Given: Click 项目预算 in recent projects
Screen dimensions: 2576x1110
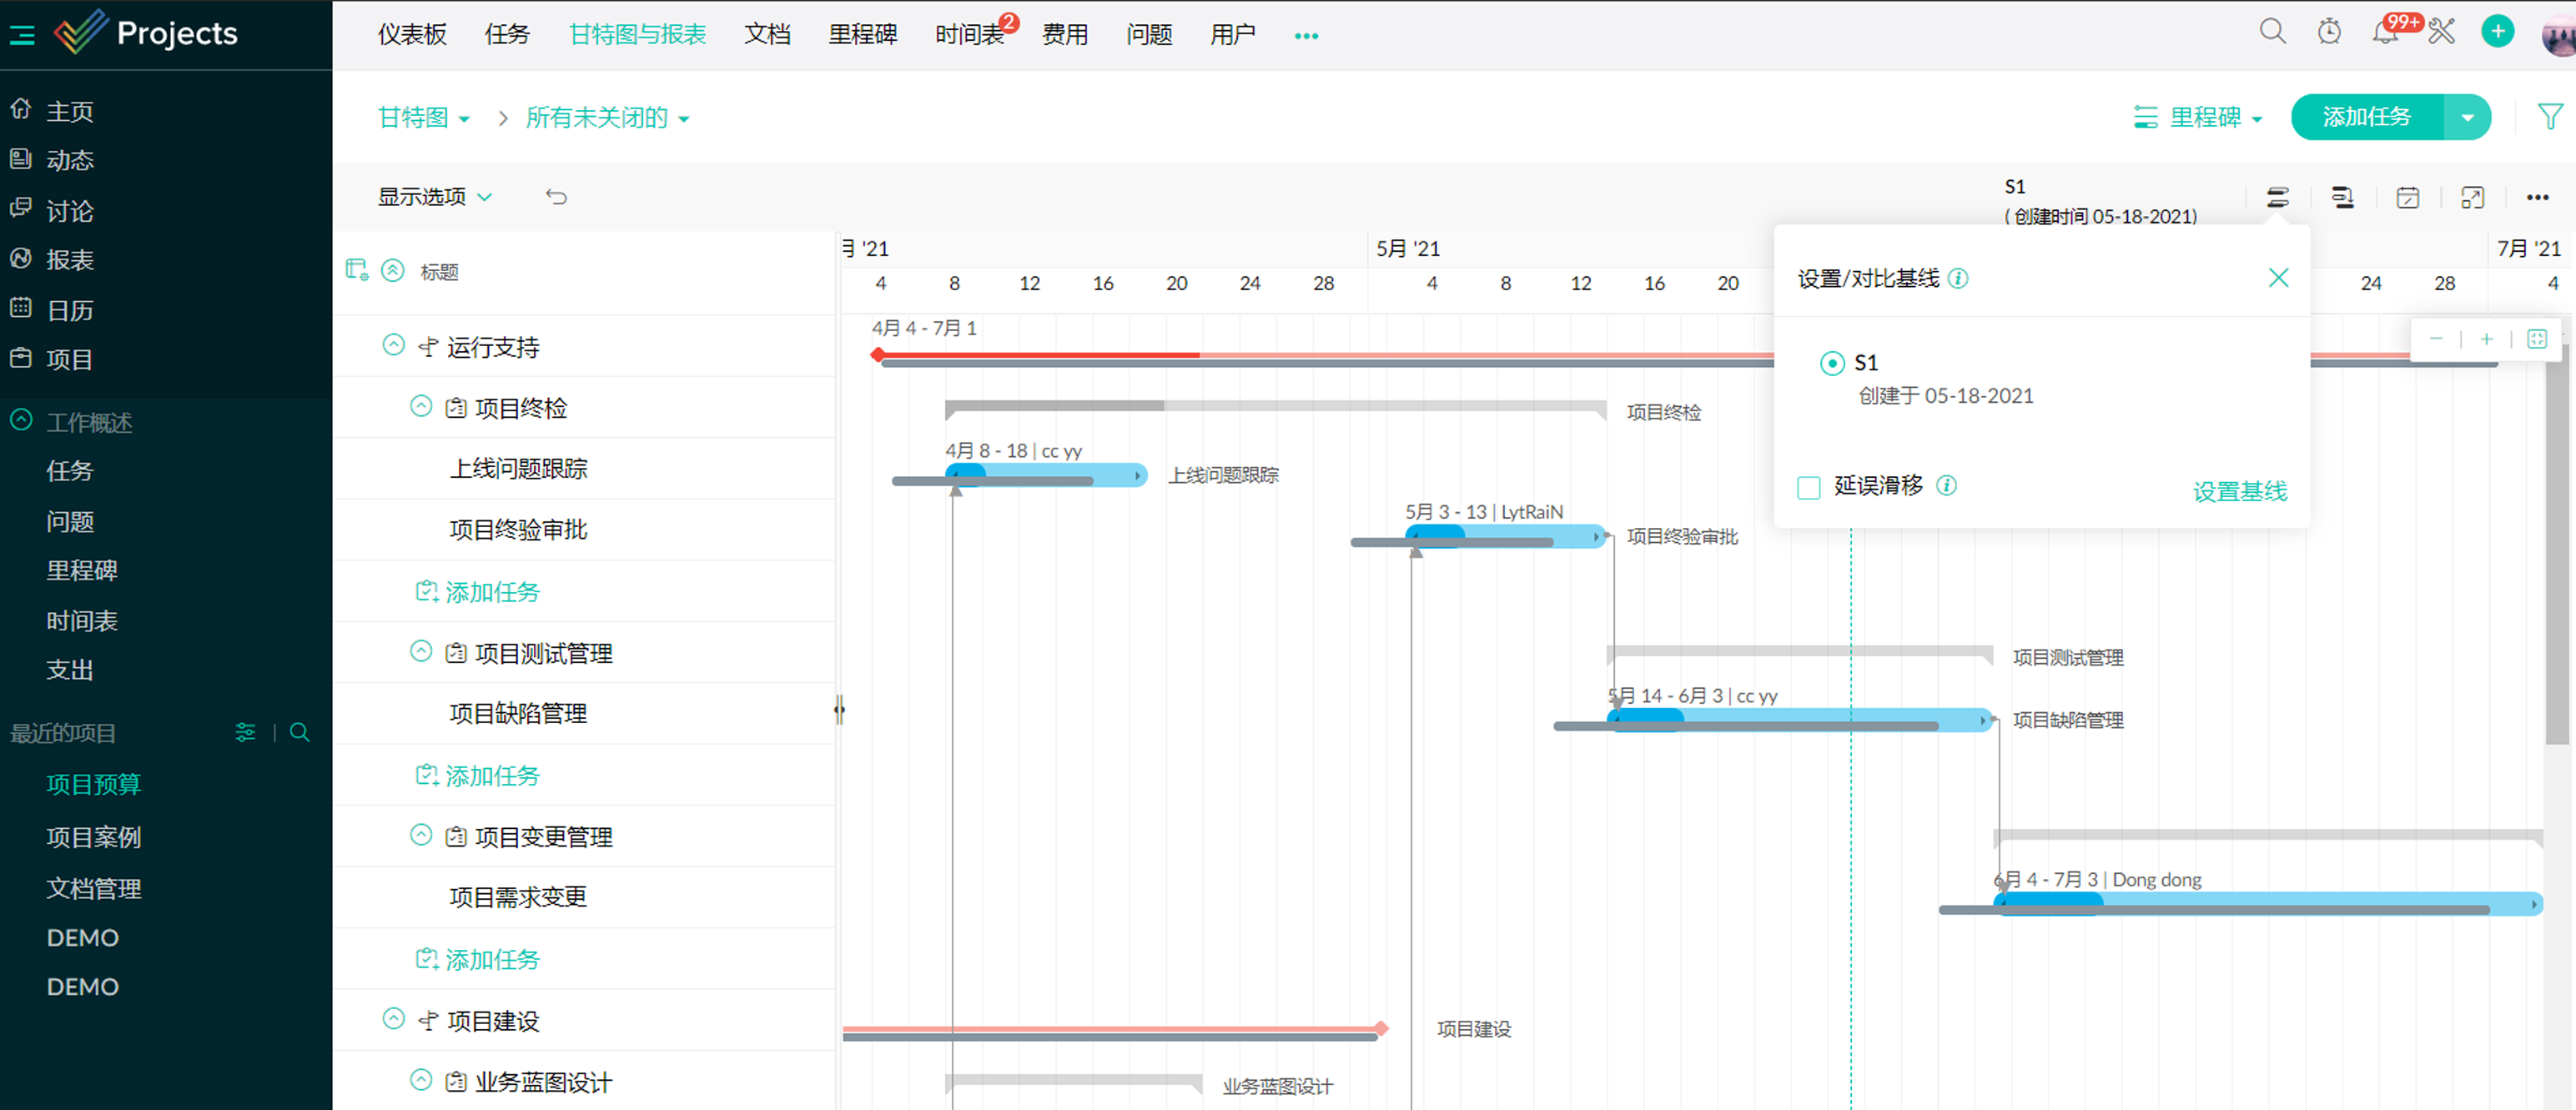Looking at the screenshot, I should (93, 784).
